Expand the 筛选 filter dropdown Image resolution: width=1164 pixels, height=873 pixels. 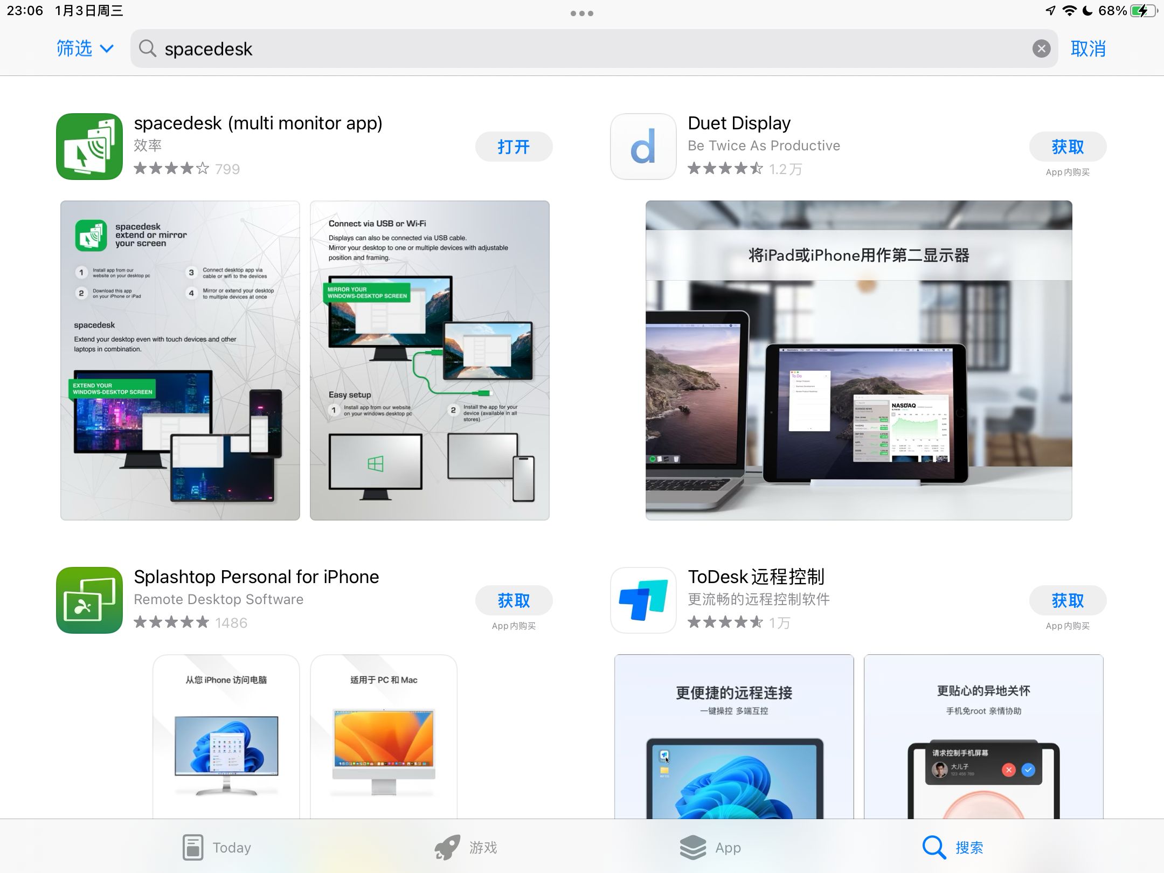85,49
